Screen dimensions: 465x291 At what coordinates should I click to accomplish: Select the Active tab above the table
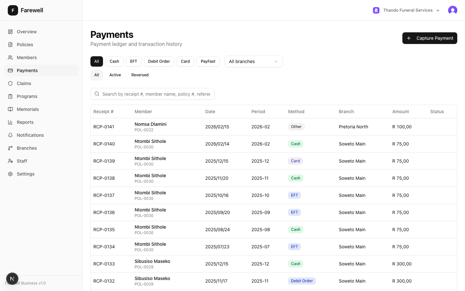click(115, 75)
